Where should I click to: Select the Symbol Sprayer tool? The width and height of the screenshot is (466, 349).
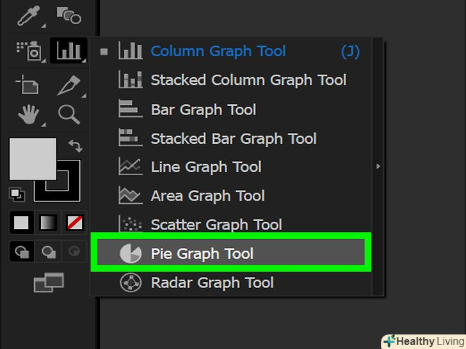click(26, 50)
